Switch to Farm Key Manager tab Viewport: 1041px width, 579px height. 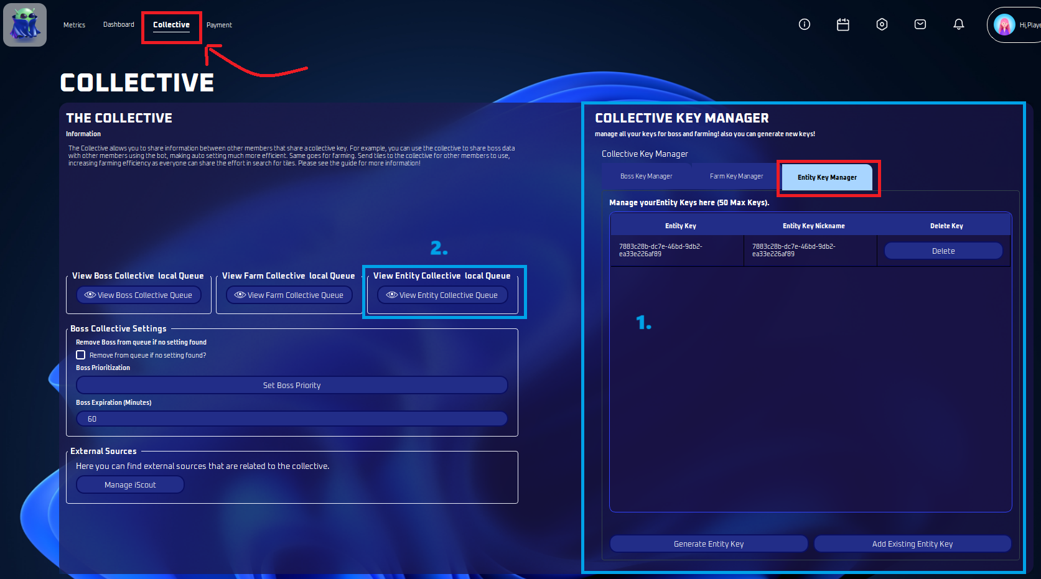click(736, 177)
